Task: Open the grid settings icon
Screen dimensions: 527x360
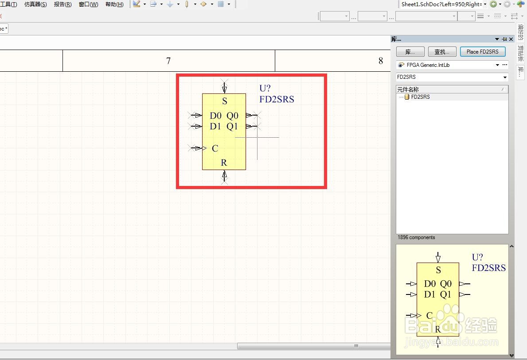Action: coord(221,4)
